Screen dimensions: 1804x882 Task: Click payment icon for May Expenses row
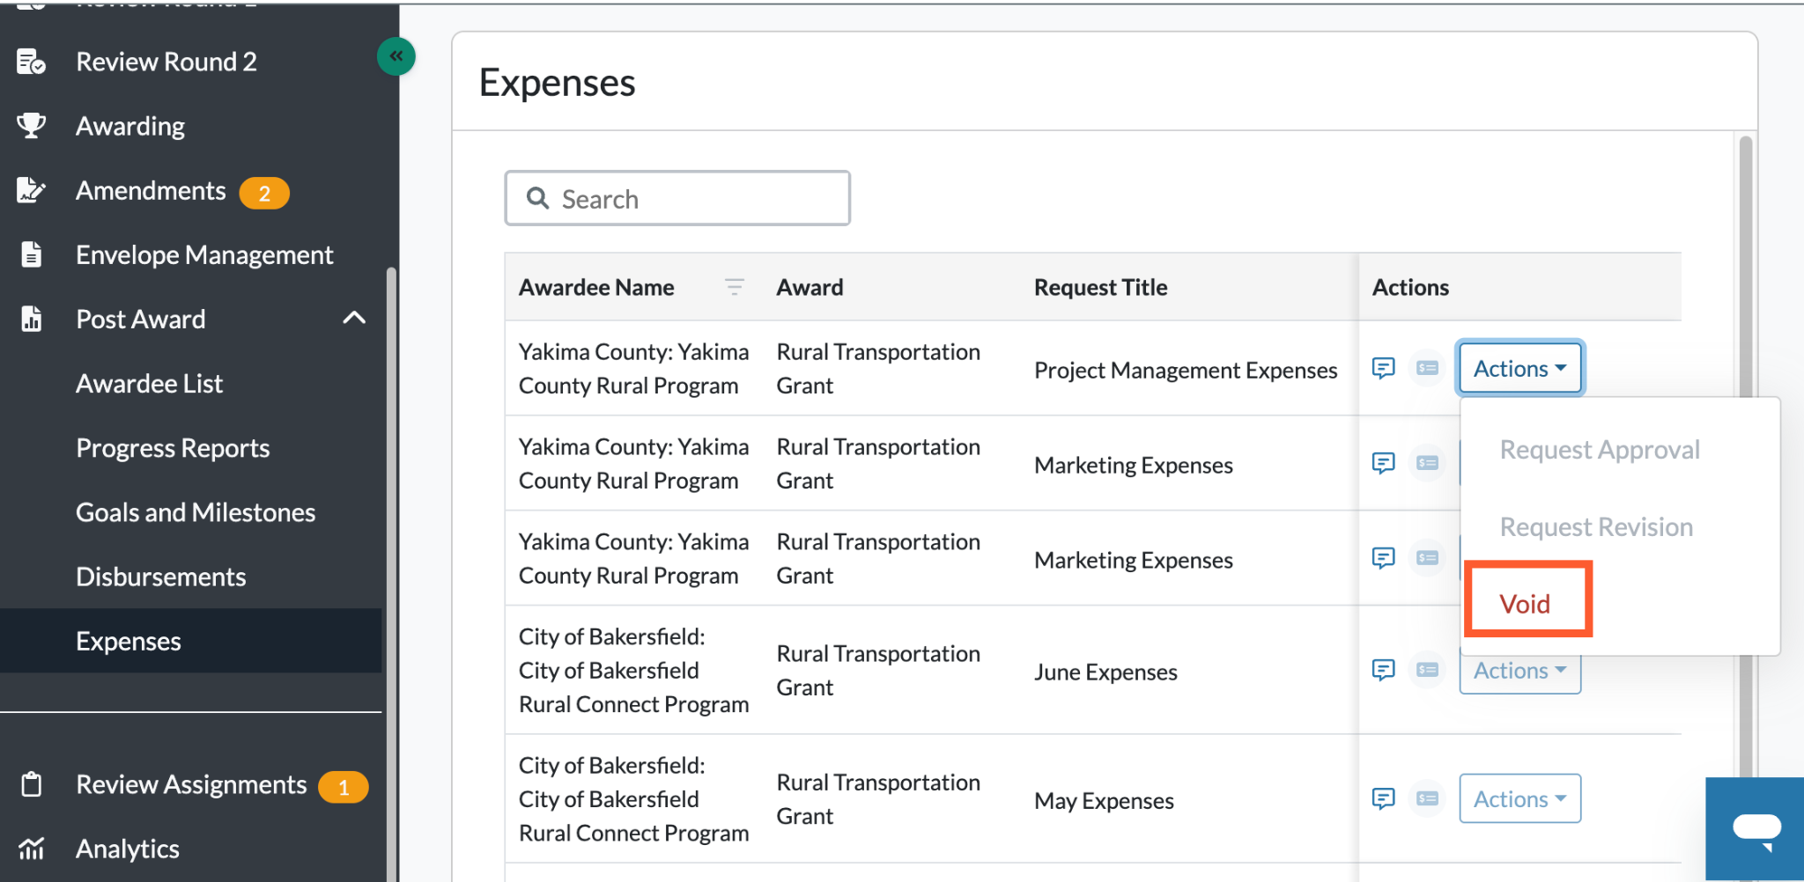pyautogui.click(x=1427, y=798)
